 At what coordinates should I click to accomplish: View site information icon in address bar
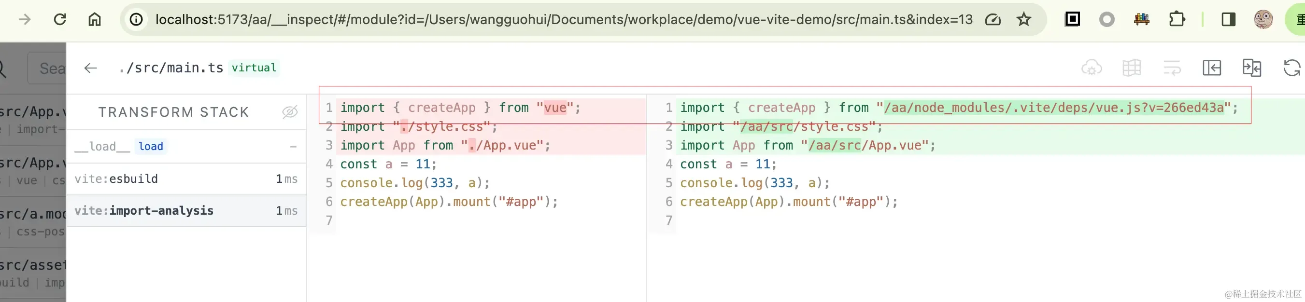tap(136, 20)
